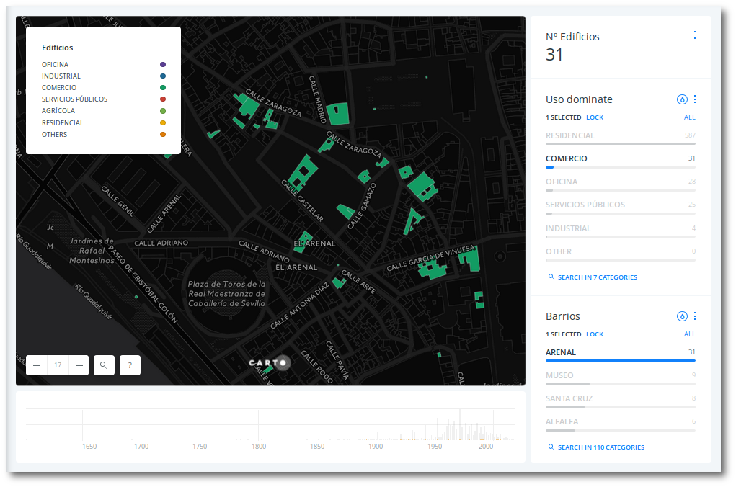Toggle the MUSEO neighborhood filter
The width and height of the screenshot is (736, 487).
pyautogui.click(x=560, y=375)
